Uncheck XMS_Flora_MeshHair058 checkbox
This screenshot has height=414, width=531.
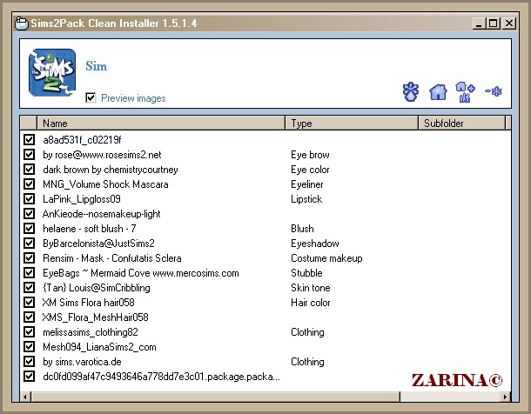coord(29,317)
